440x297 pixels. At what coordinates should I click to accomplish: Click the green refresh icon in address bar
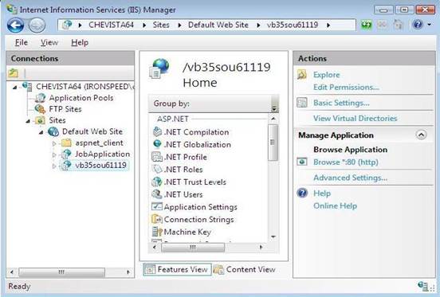366,25
